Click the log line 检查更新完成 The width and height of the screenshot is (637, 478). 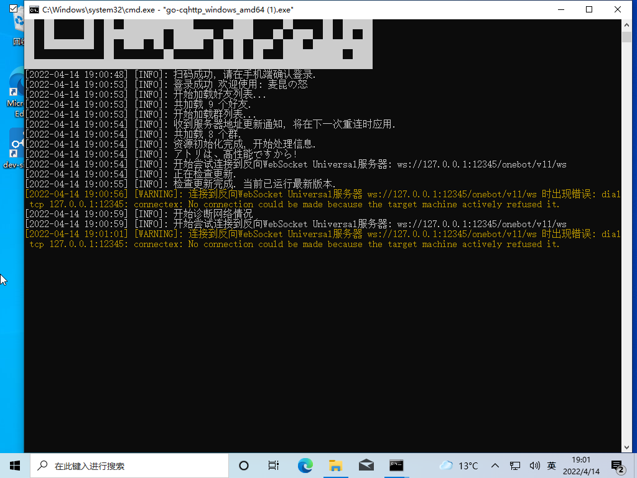pyautogui.click(x=180, y=184)
